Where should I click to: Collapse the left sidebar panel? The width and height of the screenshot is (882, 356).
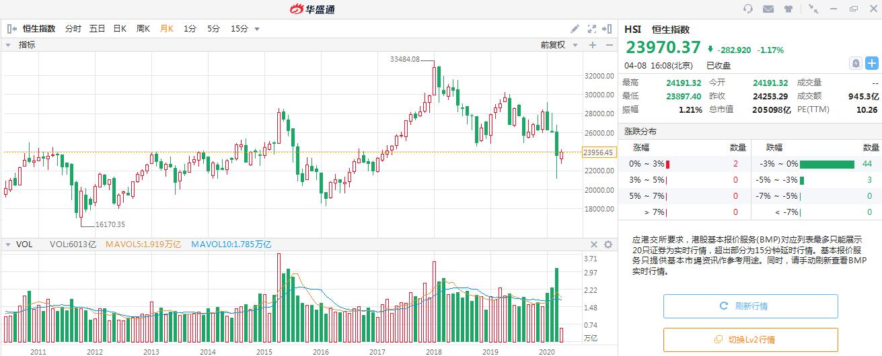coord(12,29)
